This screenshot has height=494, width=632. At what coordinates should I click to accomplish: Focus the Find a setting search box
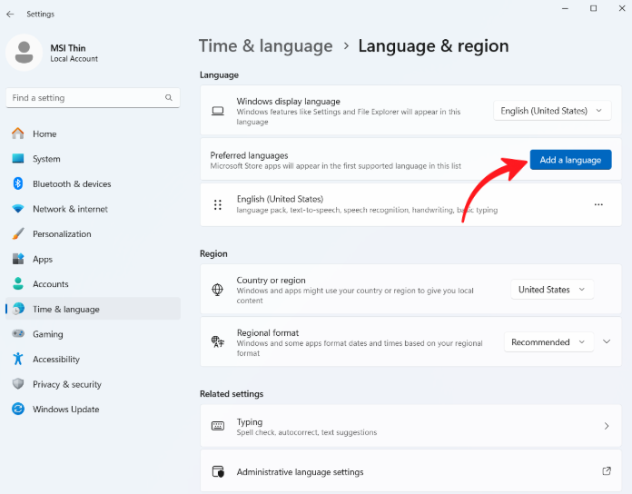pyautogui.click(x=86, y=97)
